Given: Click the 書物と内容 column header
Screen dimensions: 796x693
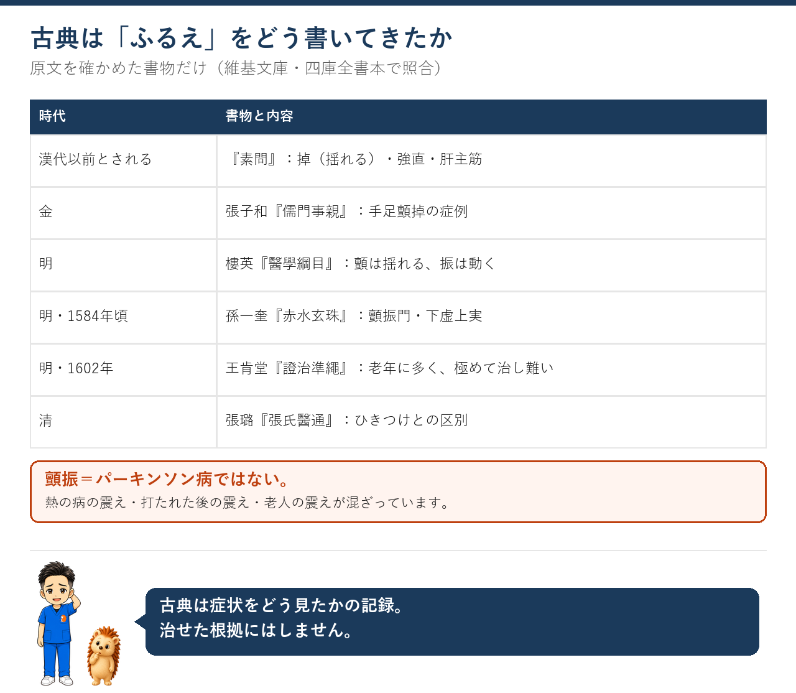Looking at the screenshot, I should 491,116.
